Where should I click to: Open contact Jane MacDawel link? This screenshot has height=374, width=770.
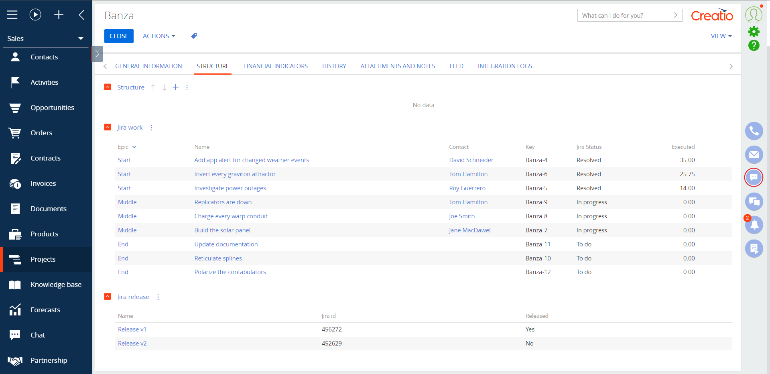(469, 230)
